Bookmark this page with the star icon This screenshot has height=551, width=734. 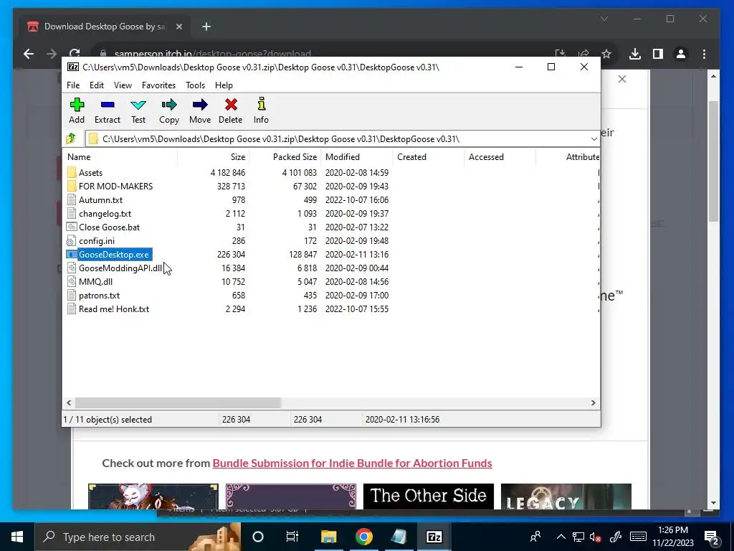point(606,54)
